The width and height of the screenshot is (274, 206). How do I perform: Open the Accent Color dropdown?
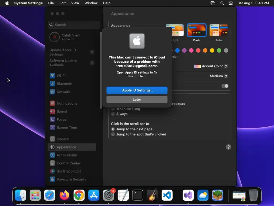point(211,66)
